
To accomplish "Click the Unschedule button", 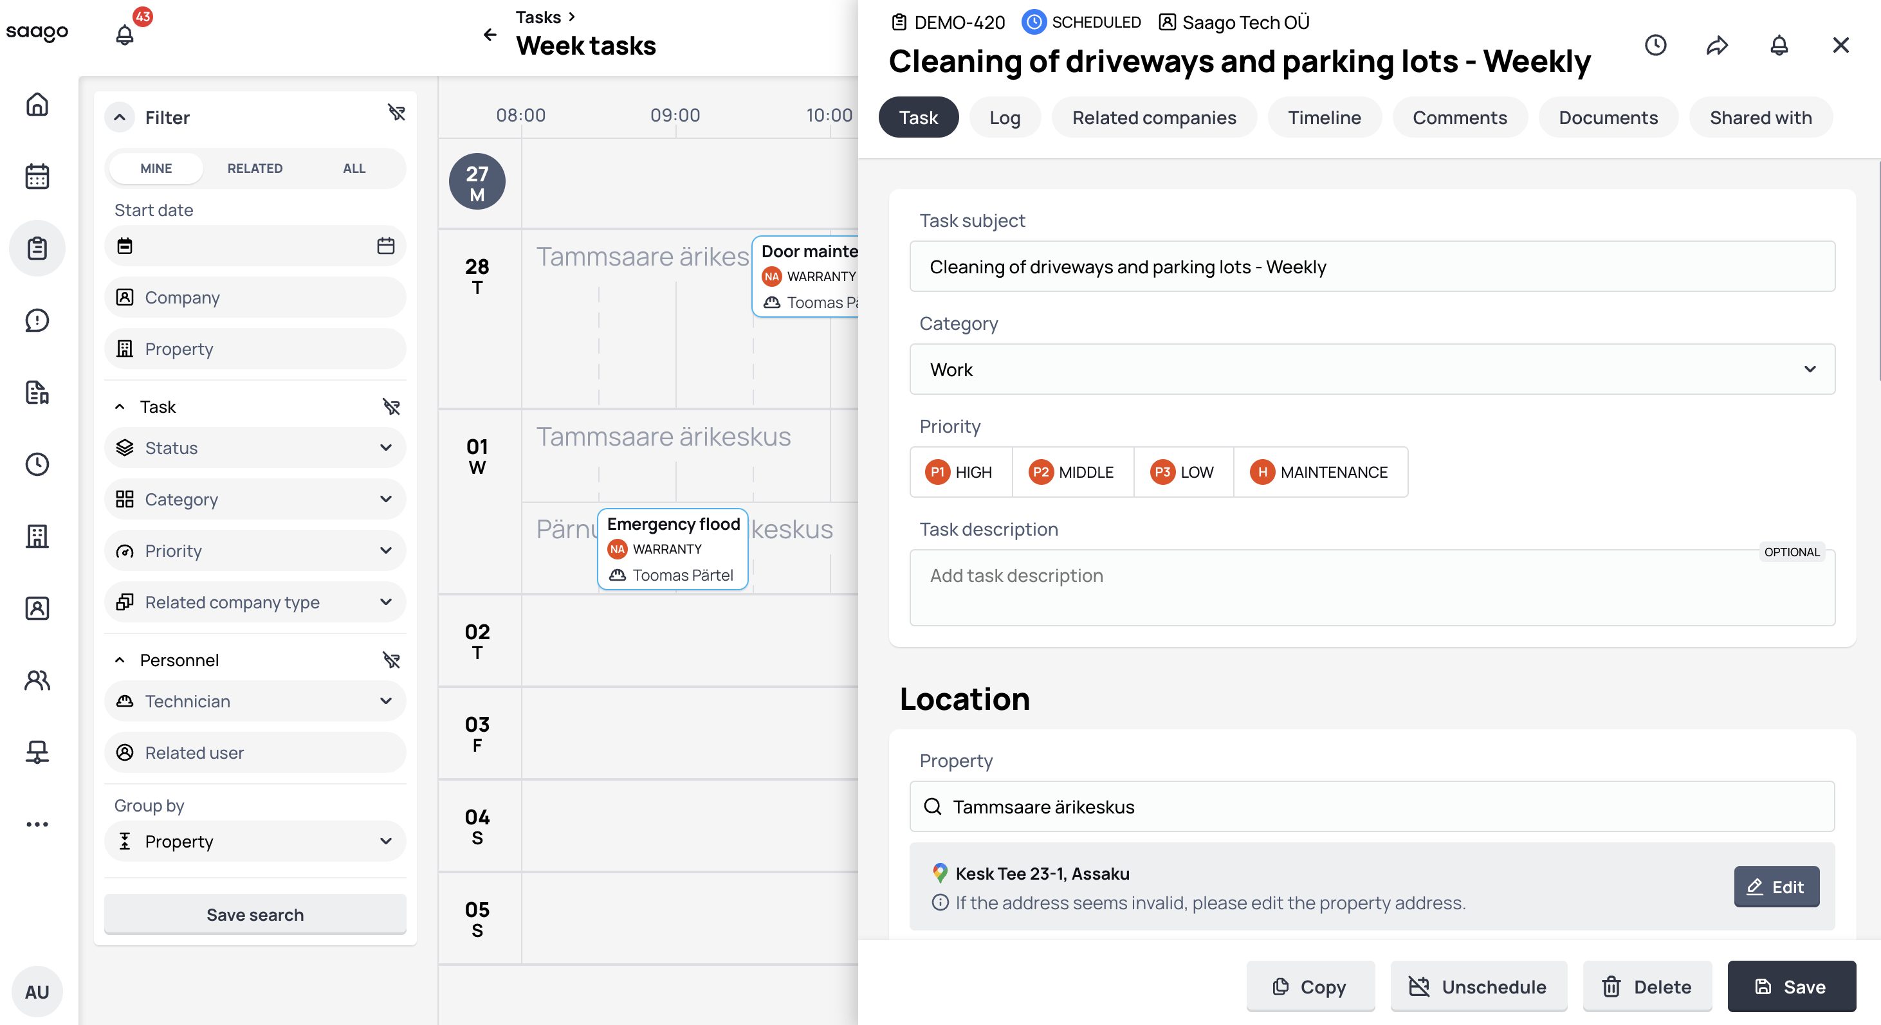I will pos(1479,986).
